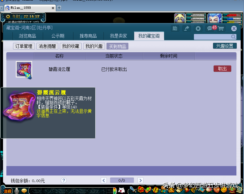
Task: Click the 碧霞流云履 item name
Action: tap(59, 69)
